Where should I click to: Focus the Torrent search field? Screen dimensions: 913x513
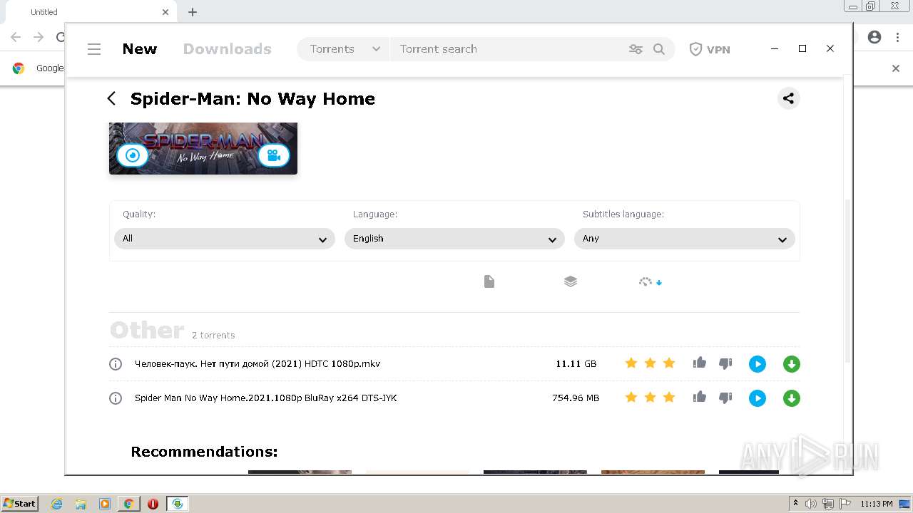point(506,49)
